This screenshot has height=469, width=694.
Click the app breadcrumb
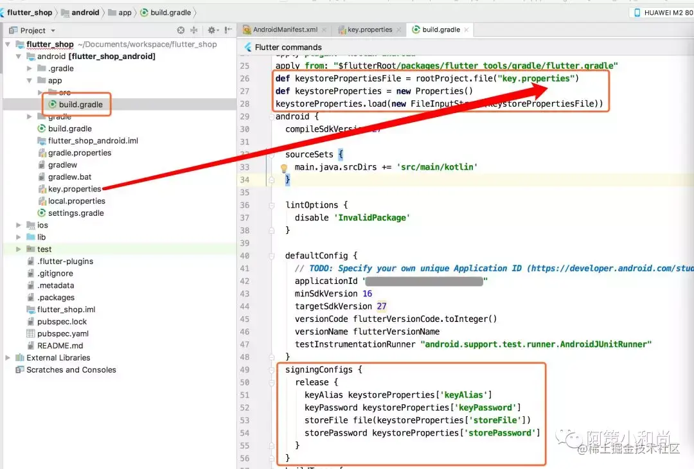[x=120, y=12]
